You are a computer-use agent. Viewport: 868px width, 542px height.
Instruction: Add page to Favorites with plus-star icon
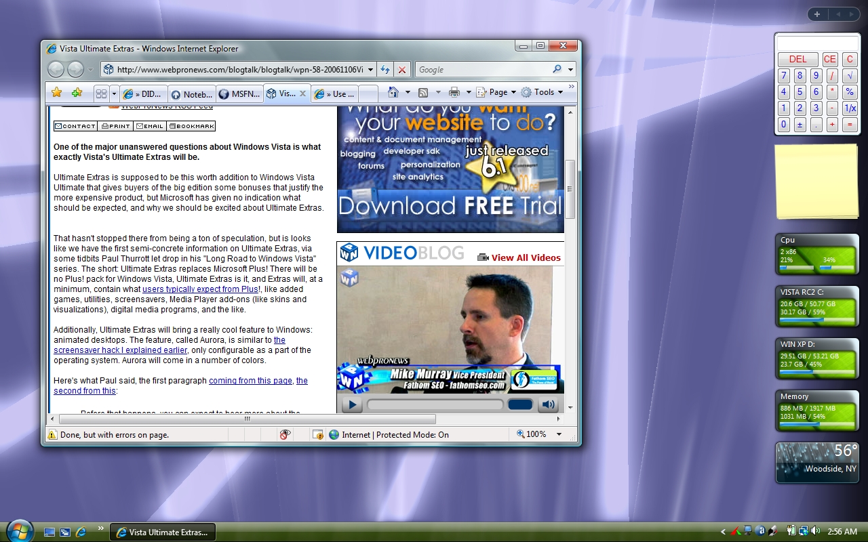coord(77,93)
